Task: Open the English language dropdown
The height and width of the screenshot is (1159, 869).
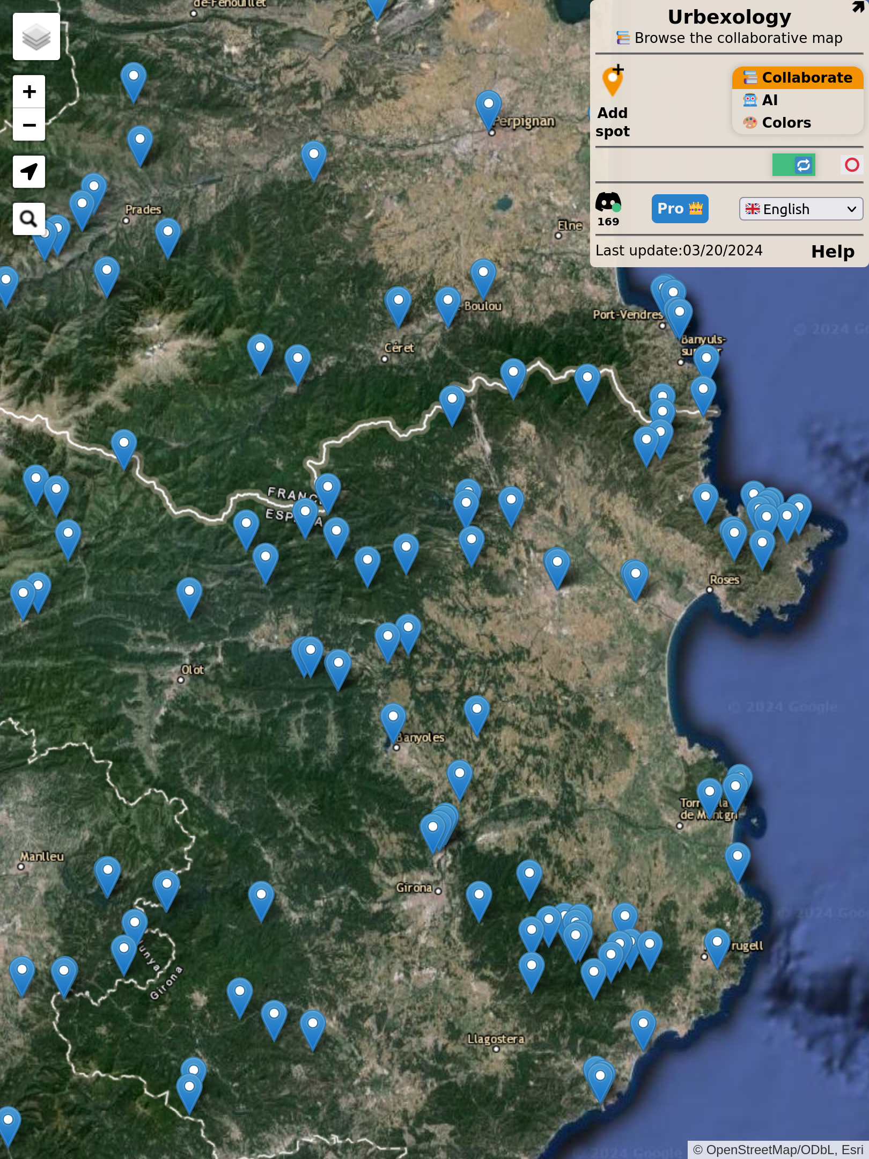Action: point(801,209)
